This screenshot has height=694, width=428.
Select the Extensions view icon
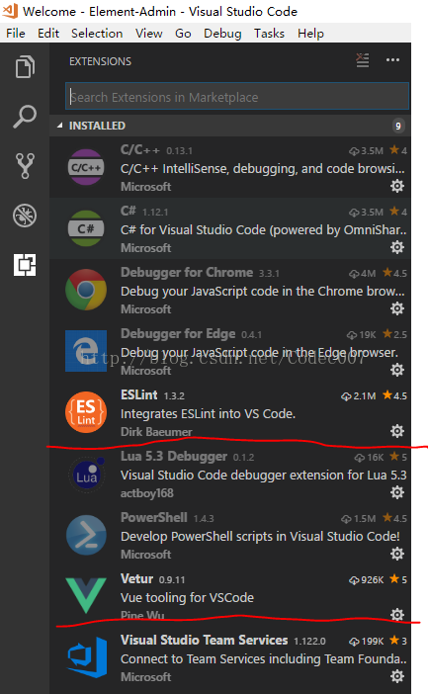click(25, 265)
